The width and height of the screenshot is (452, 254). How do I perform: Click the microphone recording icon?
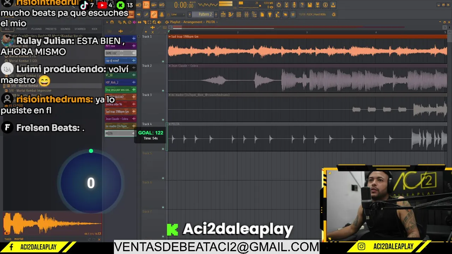click(x=294, y=5)
